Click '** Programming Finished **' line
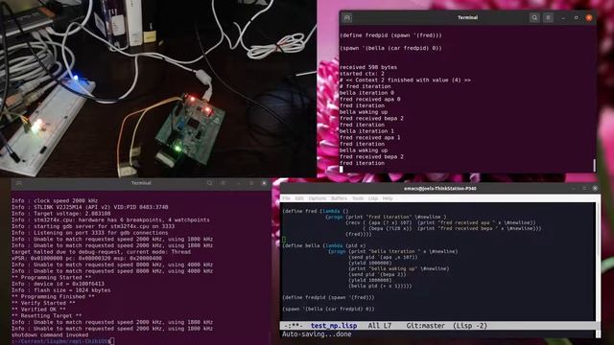This screenshot has width=614, height=345. click(53, 296)
